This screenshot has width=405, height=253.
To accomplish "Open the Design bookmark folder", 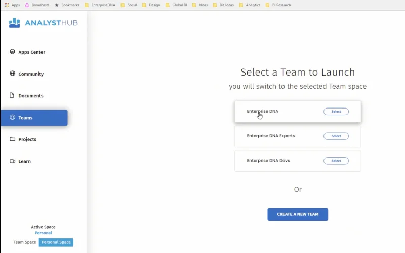I will (151, 5).
